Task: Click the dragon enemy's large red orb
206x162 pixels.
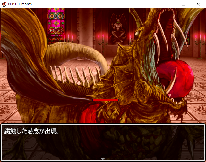Action: point(176,79)
